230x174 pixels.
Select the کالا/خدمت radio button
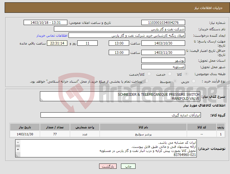pyautogui.click(x=149, y=74)
